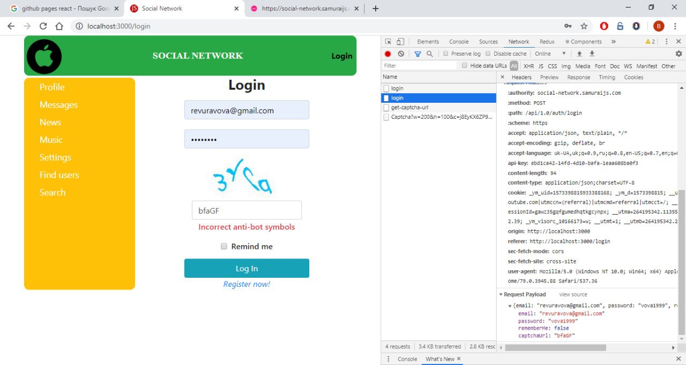Open the Components tab

(584, 42)
